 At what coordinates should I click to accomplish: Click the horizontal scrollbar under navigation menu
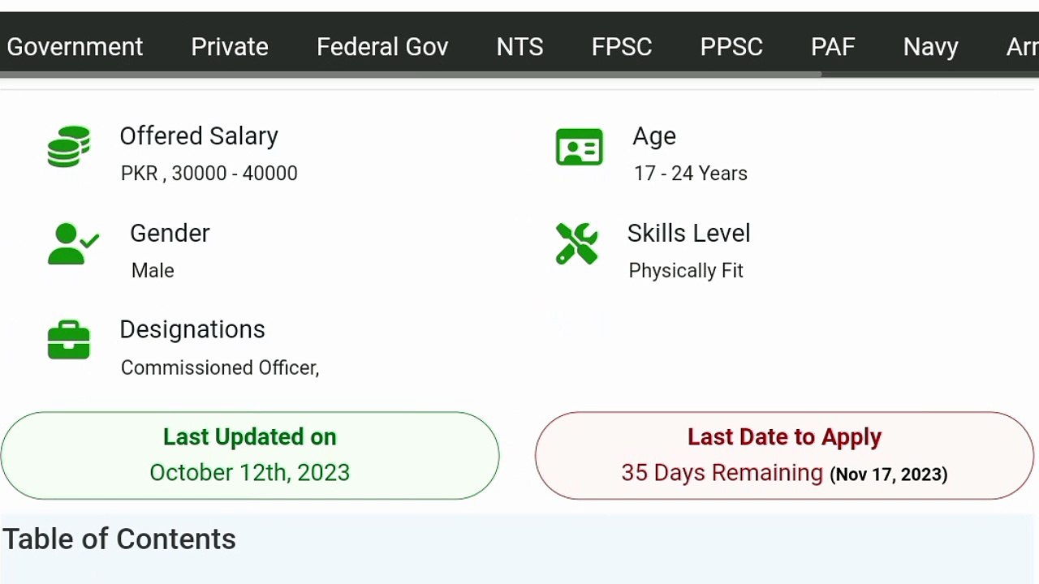[411, 75]
